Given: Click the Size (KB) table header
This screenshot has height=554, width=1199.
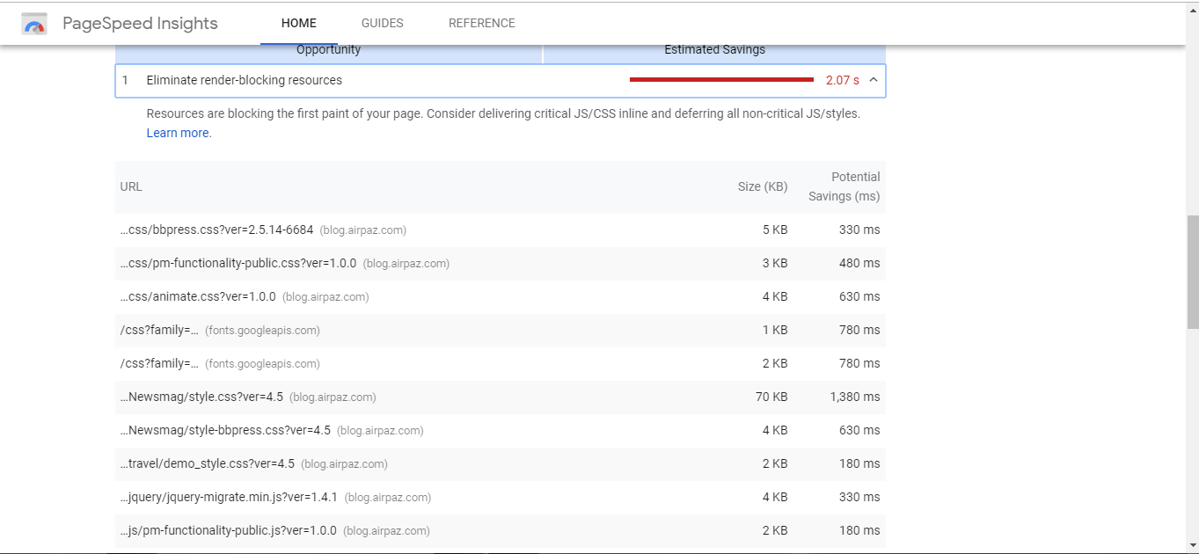Looking at the screenshot, I should 763,186.
